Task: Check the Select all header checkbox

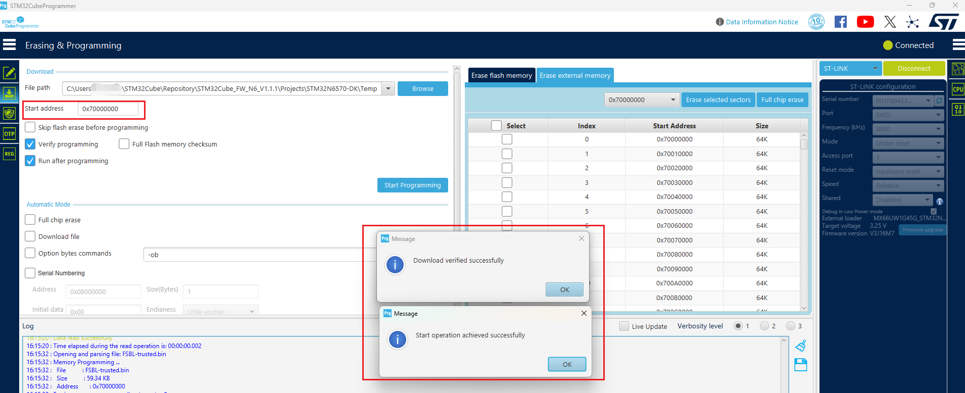Action: point(497,126)
